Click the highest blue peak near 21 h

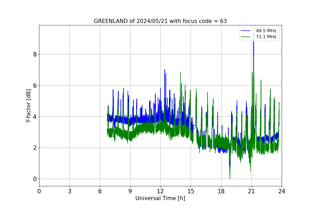254,33
